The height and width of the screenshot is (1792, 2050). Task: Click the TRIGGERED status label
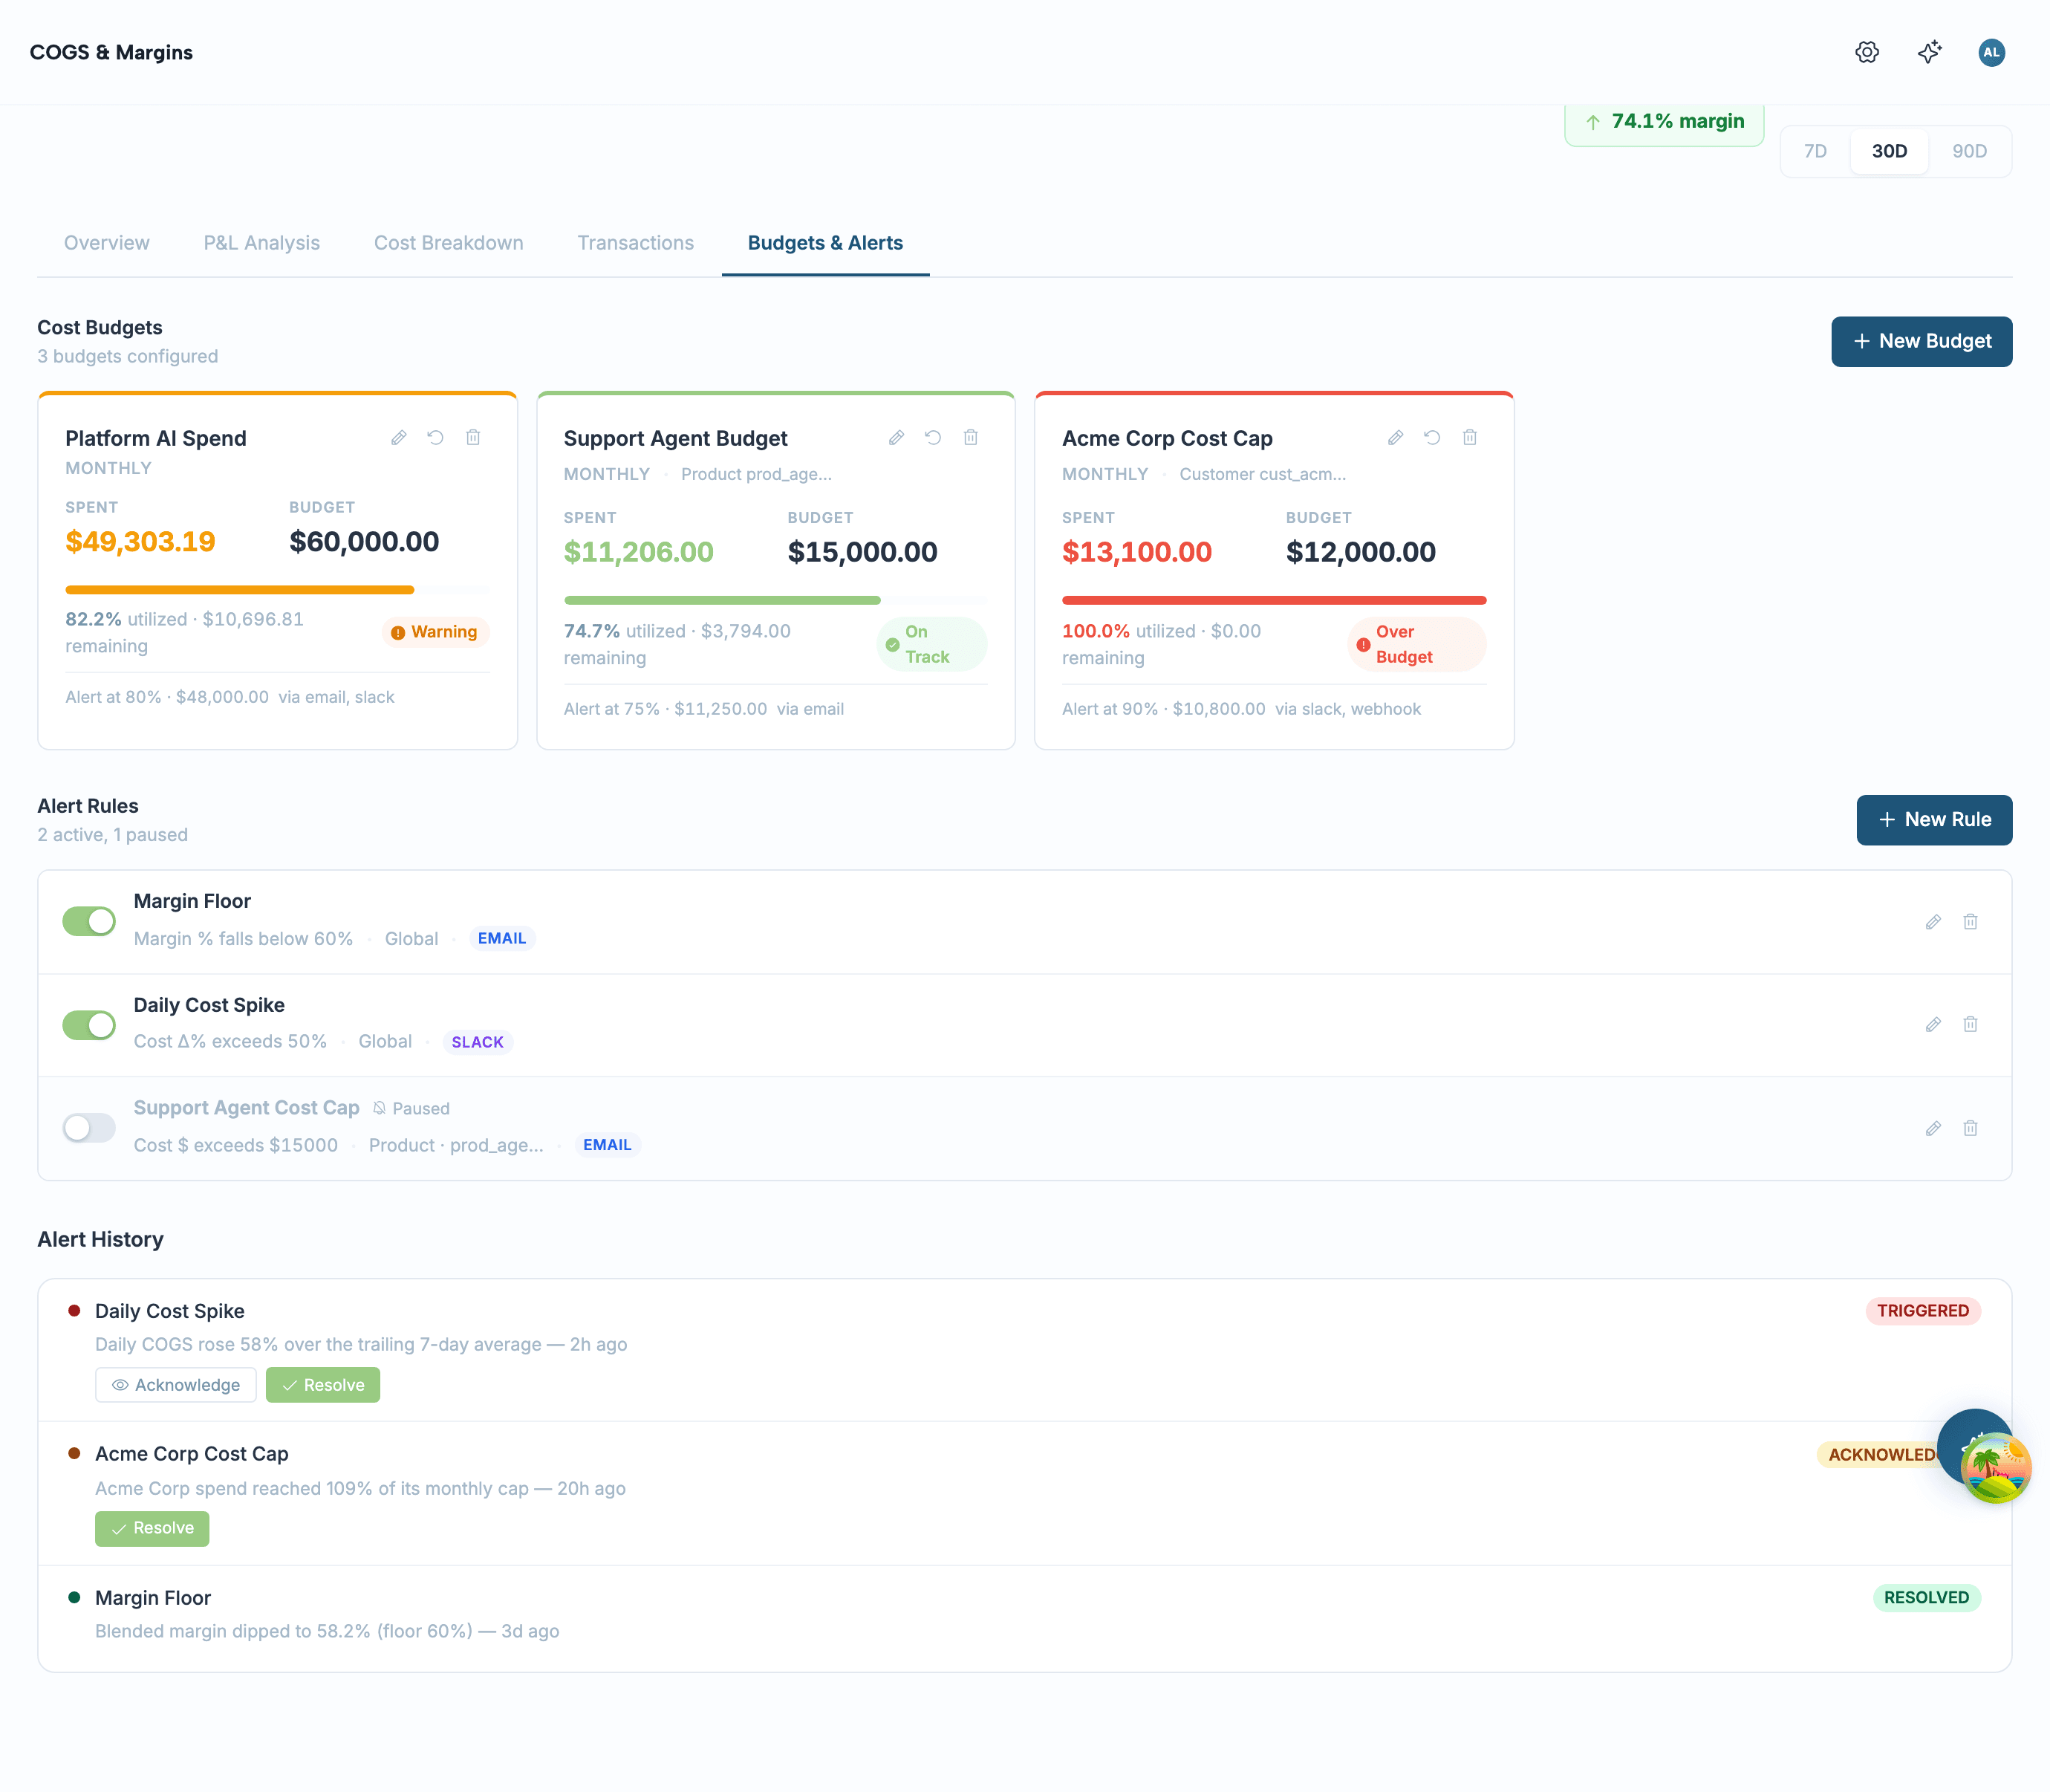click(x=1922, y=1311)
